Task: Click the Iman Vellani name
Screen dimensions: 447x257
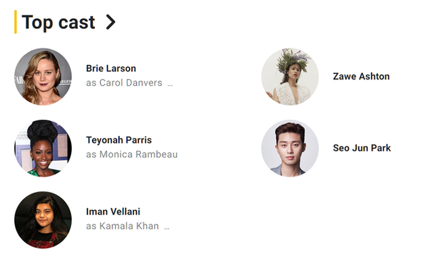Action: (x=113, y=212)
